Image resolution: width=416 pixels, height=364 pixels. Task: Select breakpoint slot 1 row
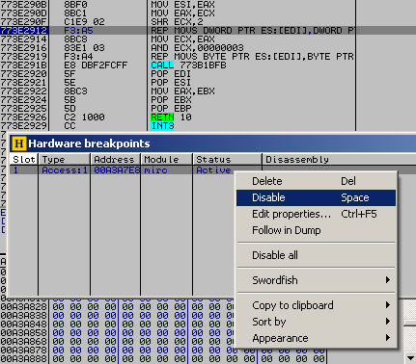tap(123, 170)
